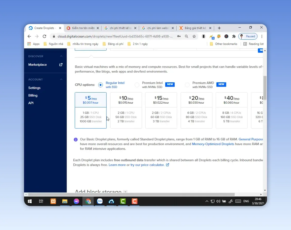
Task: Close the Create Droplets tab
Action: tap(60, 28)
